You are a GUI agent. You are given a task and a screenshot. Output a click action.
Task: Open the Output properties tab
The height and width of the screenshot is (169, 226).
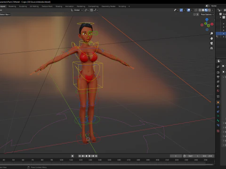click(x=218, y=77)
